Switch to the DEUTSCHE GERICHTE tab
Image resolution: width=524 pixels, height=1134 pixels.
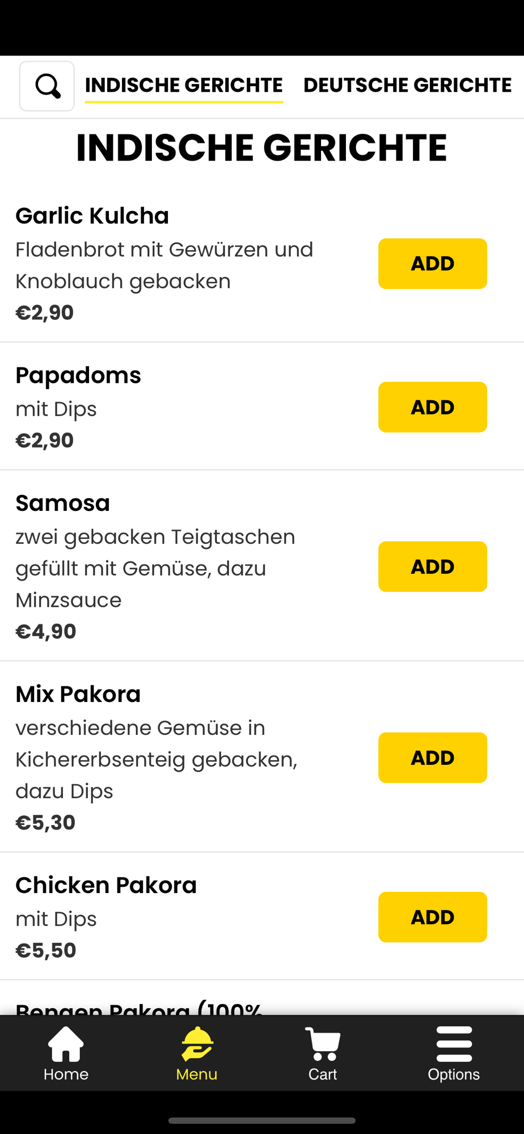point(407,85)
